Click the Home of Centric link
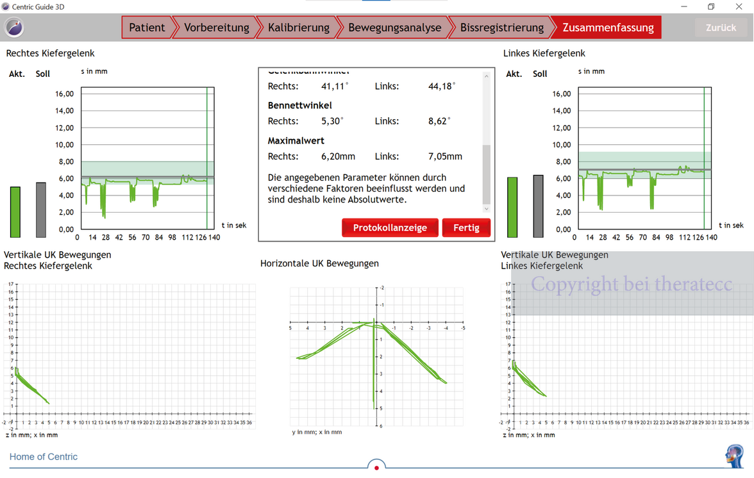This screenshot has height=478, width=754. (x=43, y=457)
